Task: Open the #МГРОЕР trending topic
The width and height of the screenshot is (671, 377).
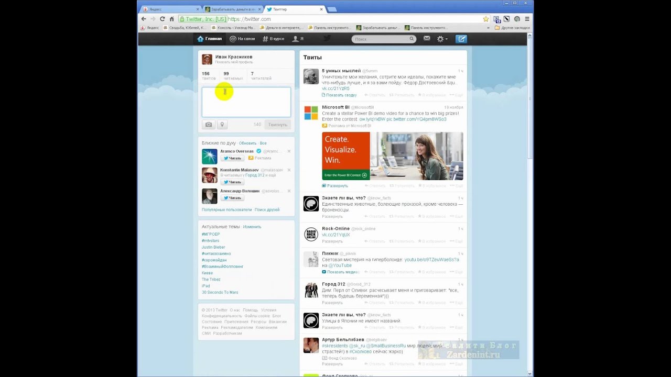Action: point(211,234)
